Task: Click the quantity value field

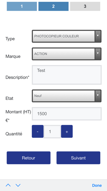Action: 52,131
